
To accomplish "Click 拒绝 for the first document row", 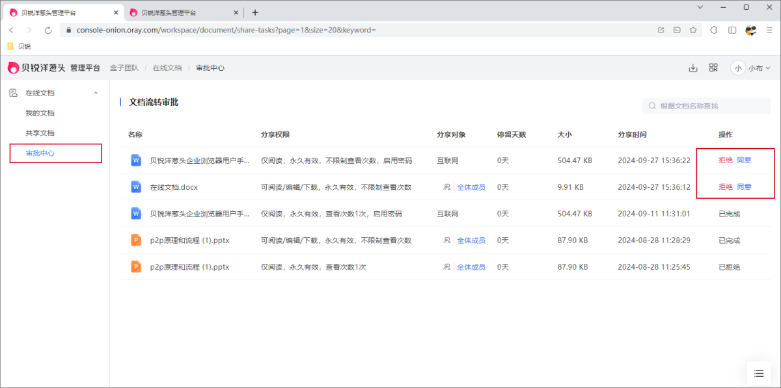I will pos(725,160).
